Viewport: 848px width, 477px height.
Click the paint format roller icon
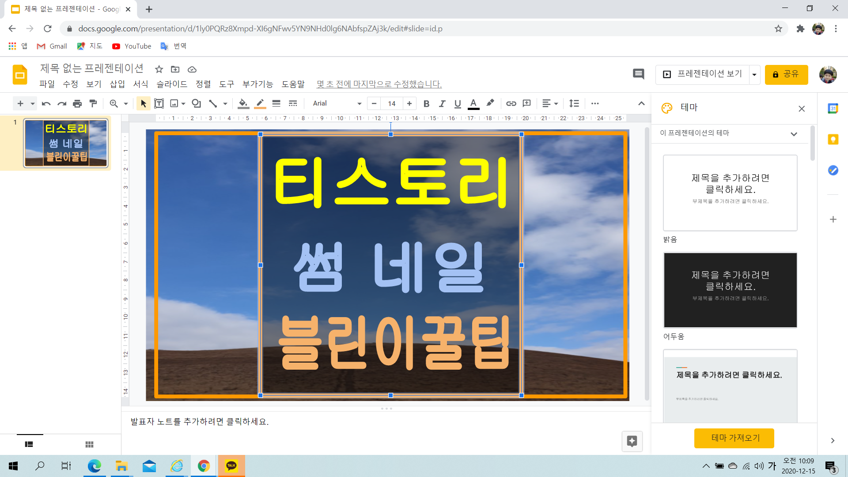point(93,103)
